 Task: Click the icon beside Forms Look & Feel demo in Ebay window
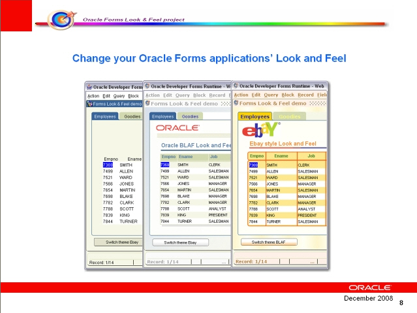coord(236,103)
